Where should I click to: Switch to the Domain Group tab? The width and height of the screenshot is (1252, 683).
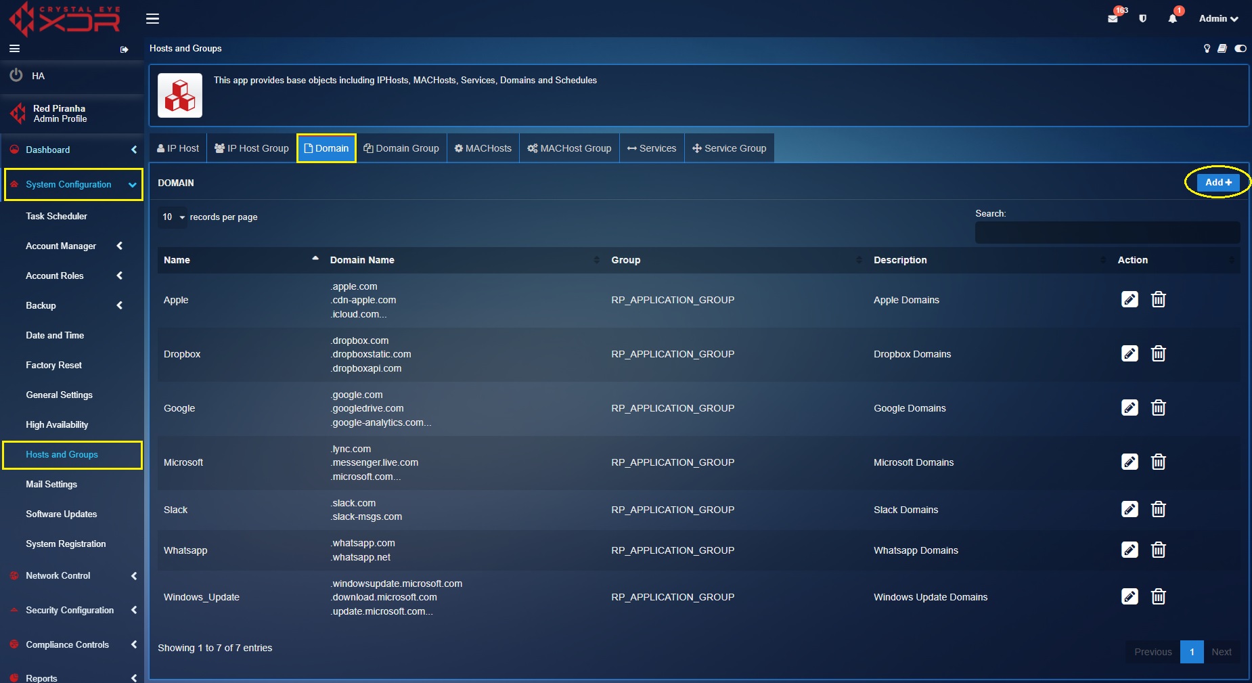click(x=401, y=148)
